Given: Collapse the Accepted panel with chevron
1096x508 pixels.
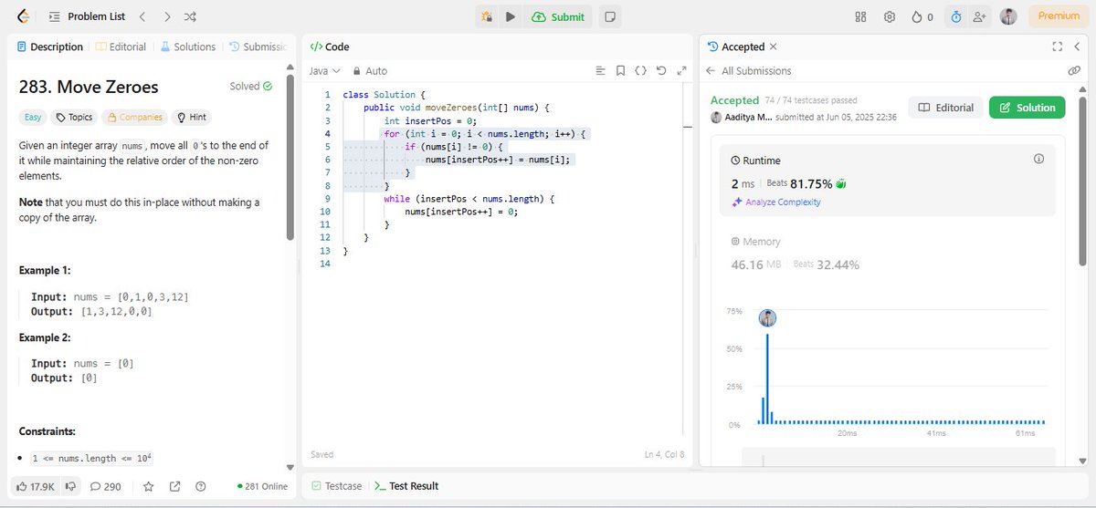Looking at the screenshot, I should point(1077,47).
